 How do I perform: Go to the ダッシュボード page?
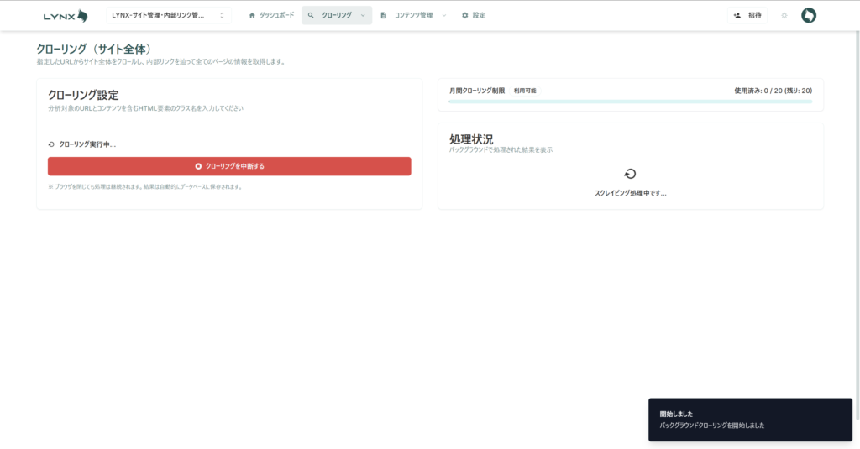point(276,15)
